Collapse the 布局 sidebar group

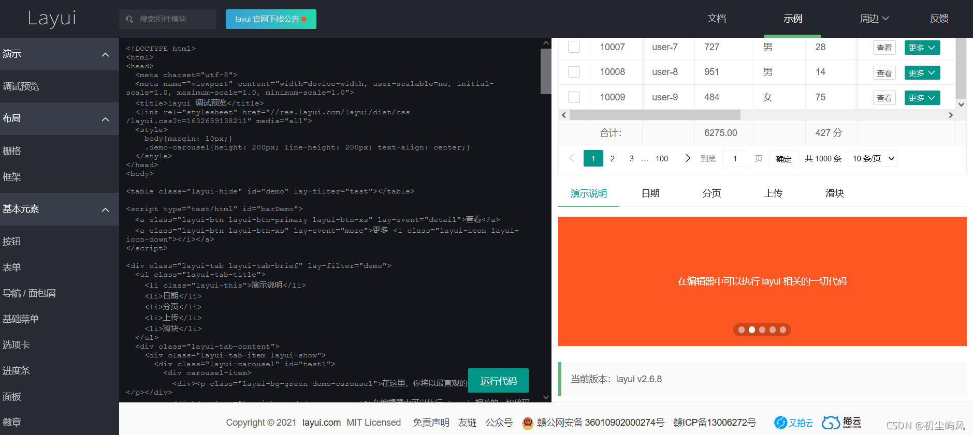[60, 118]
